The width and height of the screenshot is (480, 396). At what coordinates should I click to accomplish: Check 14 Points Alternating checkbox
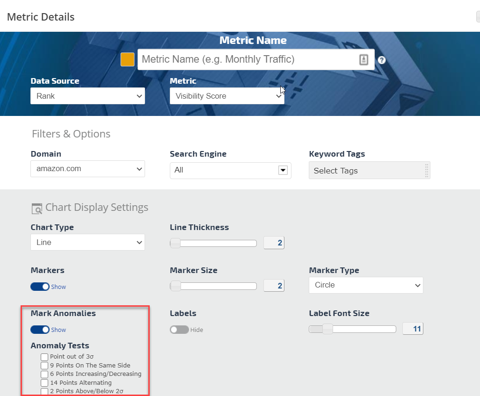click(x=44, y=383)
